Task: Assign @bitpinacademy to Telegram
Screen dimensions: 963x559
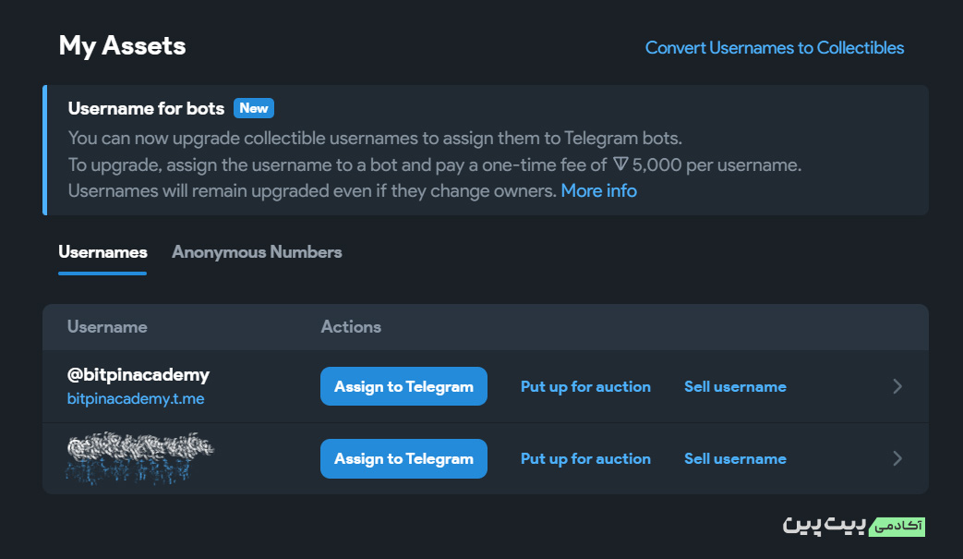Action: 403,386
